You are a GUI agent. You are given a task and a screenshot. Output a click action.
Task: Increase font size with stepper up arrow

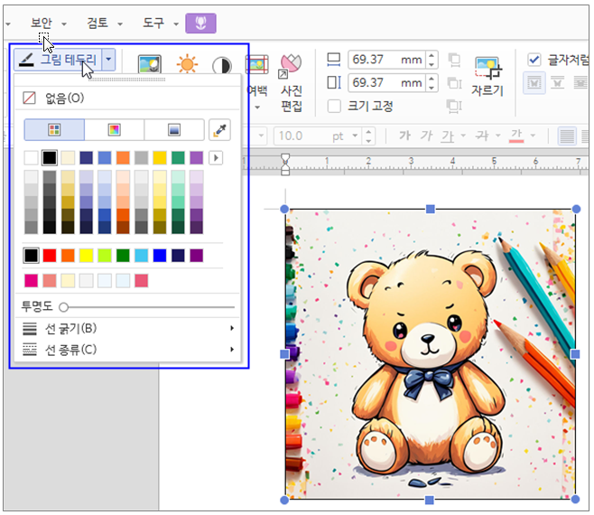tap(368, 132)
